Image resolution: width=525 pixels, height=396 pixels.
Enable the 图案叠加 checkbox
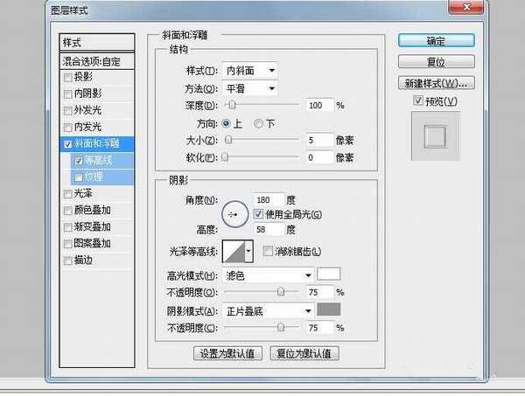point(67,244)
